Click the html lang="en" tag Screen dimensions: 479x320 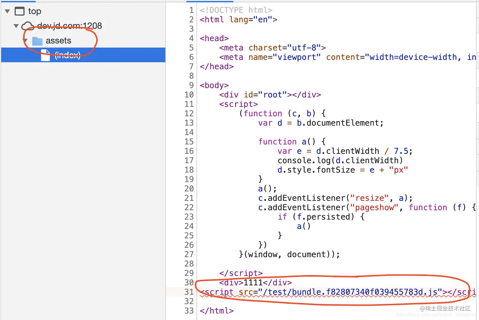coord(239,20)
